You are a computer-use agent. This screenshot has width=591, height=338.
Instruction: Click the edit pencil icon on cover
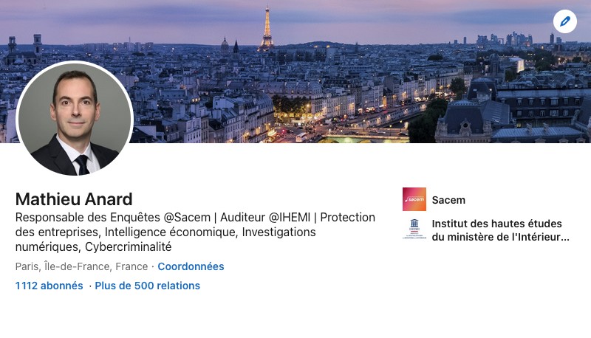564,21
